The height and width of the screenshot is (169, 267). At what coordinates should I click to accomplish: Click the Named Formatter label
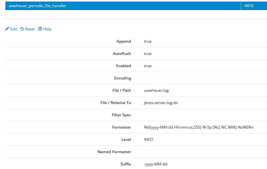coord(114,152)
